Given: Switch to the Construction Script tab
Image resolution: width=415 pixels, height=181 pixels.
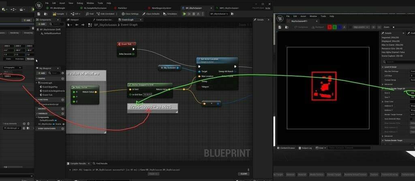Looking at the screenshot, I should [104, 19].
